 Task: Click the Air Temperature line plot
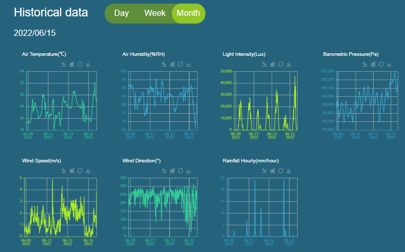coord(62,100)
